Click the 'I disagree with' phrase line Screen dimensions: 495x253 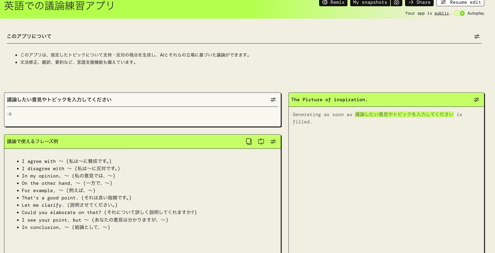71,169
